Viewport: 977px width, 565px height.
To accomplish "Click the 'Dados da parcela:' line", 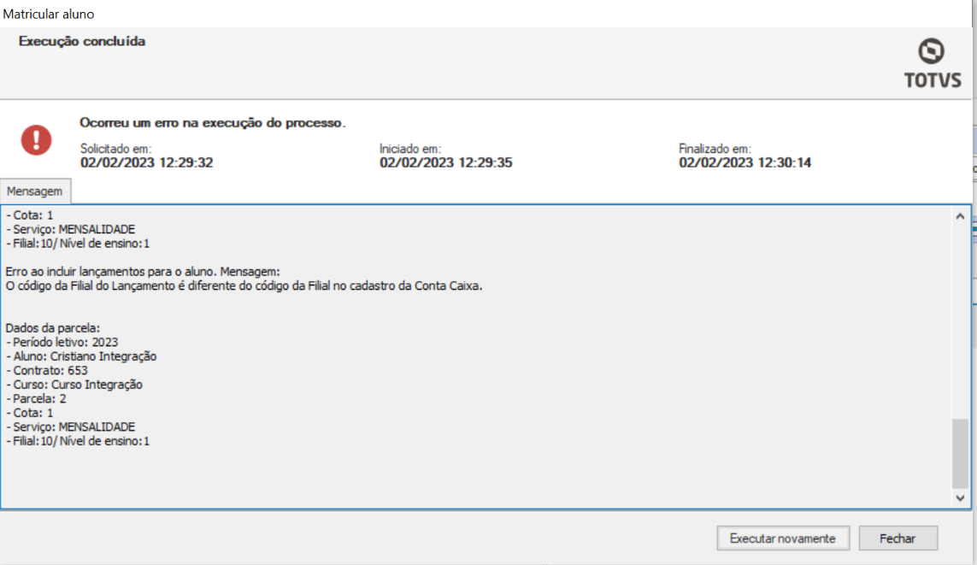I will [x=52, y=327].
